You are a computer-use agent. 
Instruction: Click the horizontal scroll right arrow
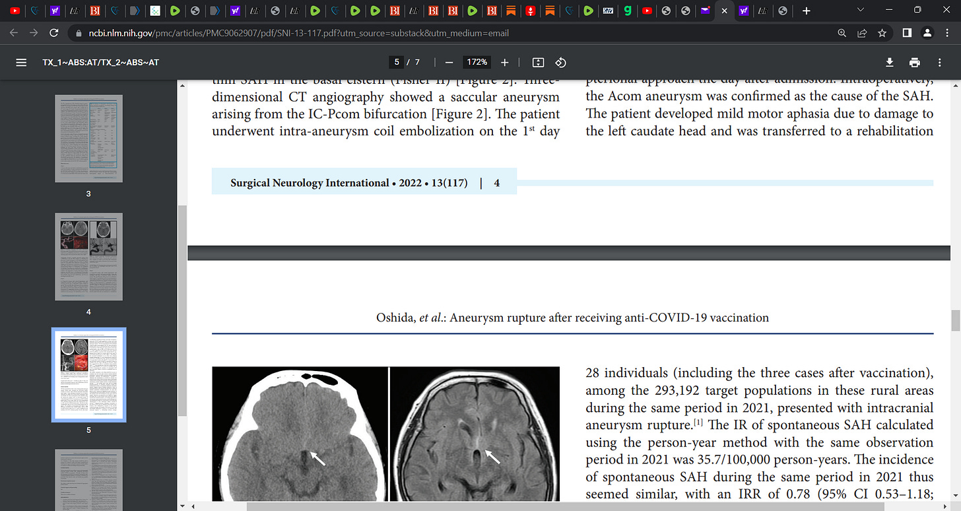(x=944, y=506)
